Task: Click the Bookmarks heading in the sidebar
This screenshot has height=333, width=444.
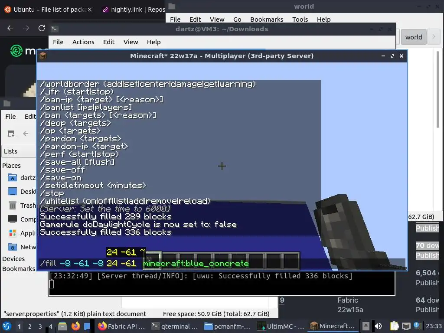Action: pyautogui.click(x=18, y=269)
